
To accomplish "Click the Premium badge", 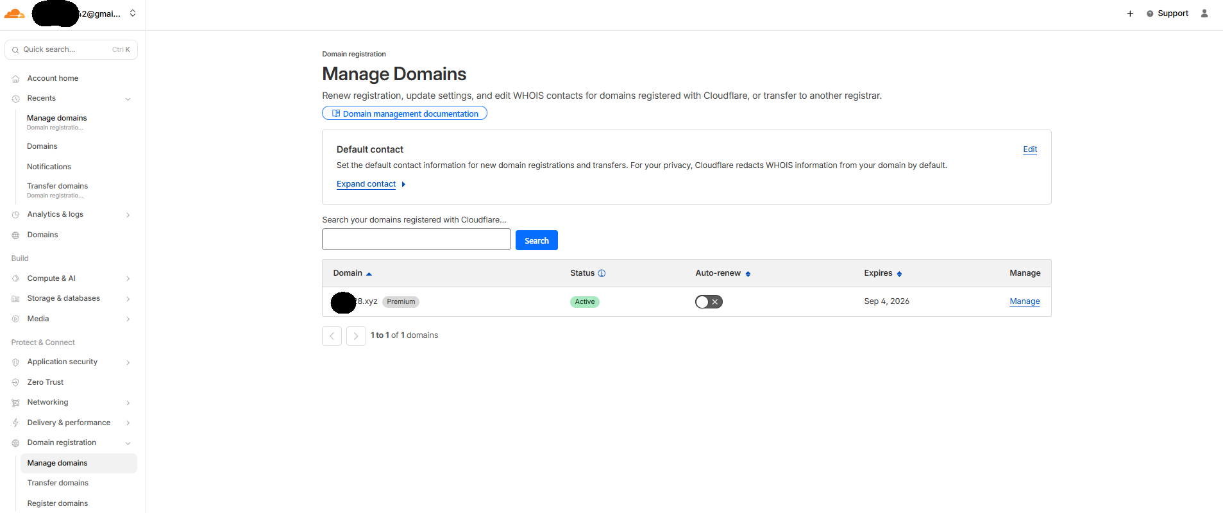I will (401, 302).
